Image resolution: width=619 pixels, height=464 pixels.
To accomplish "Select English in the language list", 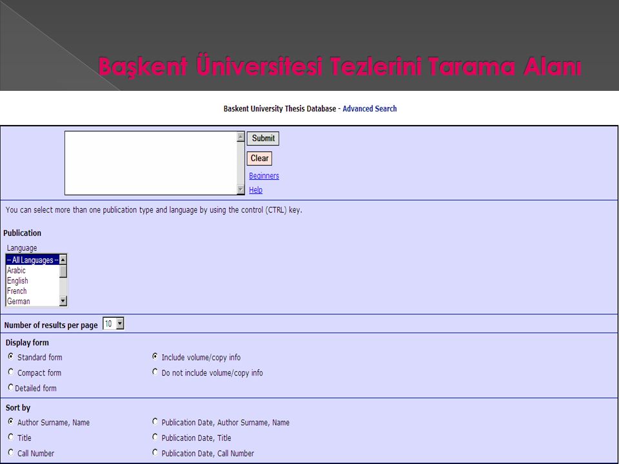I will click(32, 280).
